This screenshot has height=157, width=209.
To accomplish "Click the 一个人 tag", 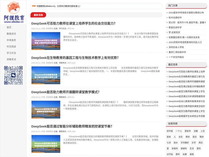I will (179, 131).
